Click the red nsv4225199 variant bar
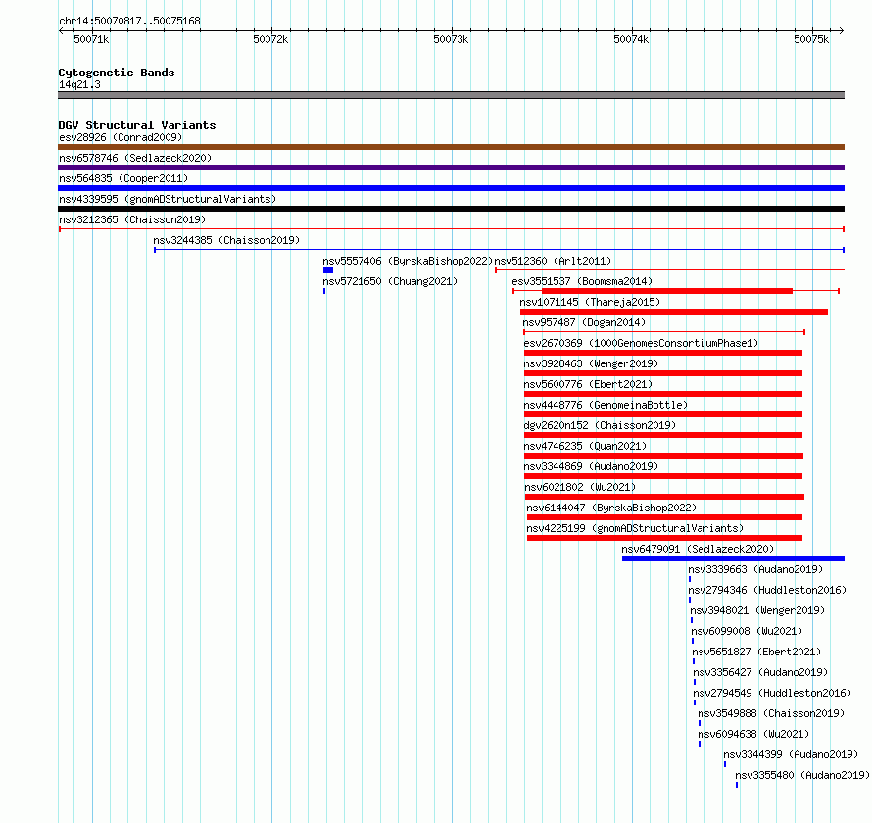Screen dimensions: 872x823 (x=664, y=538)
